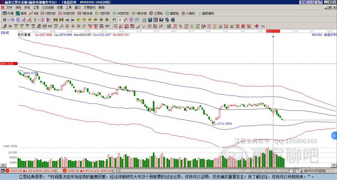This screenshot has height=180, width=337.
Task: Click the black right arrow icon
Action: (x=73, y=20)
